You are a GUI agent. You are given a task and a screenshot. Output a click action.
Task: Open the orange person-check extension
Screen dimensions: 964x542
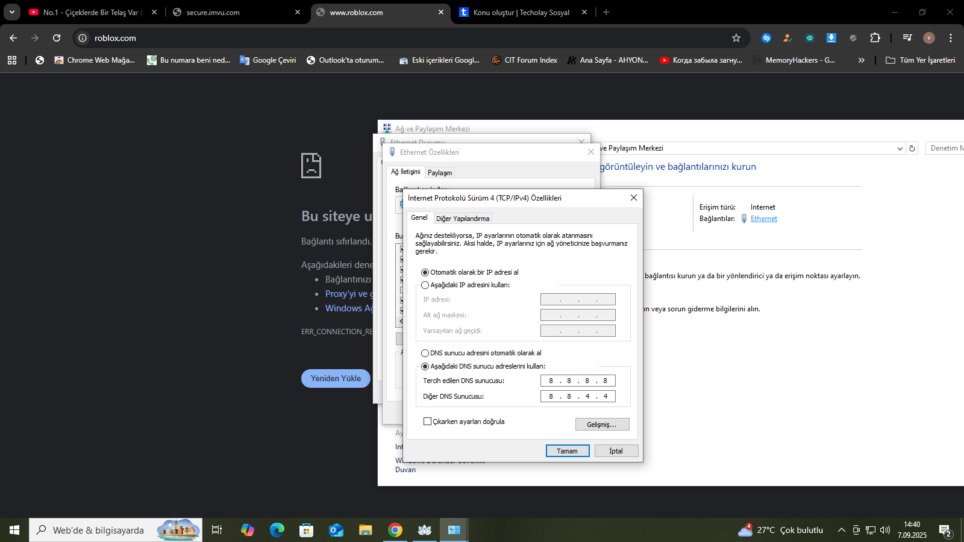point(787,38)
